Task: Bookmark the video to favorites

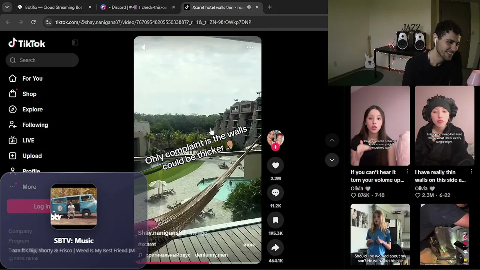Action: (275, 220)
